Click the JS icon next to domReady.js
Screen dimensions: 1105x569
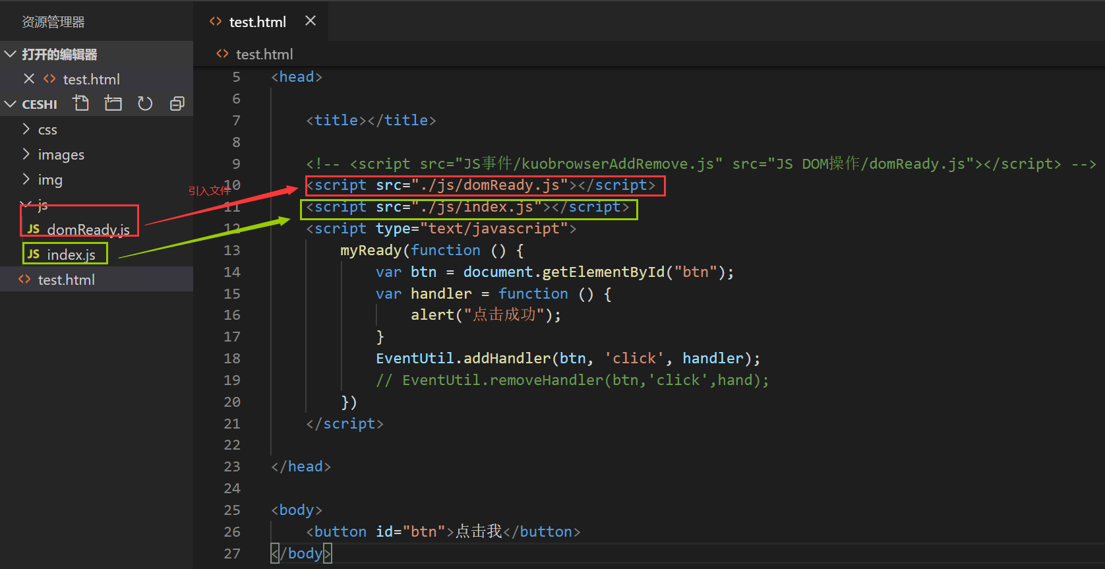(x=34, y=229)
